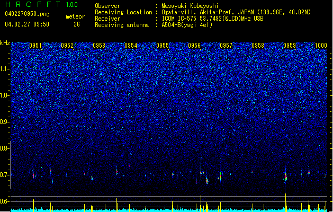Click the Receiver field label
333x212 pixels.
107,19
